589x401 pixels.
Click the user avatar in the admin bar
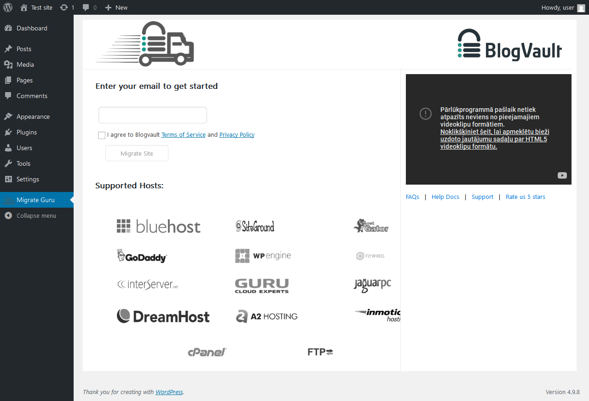click(x=581, y=8)
